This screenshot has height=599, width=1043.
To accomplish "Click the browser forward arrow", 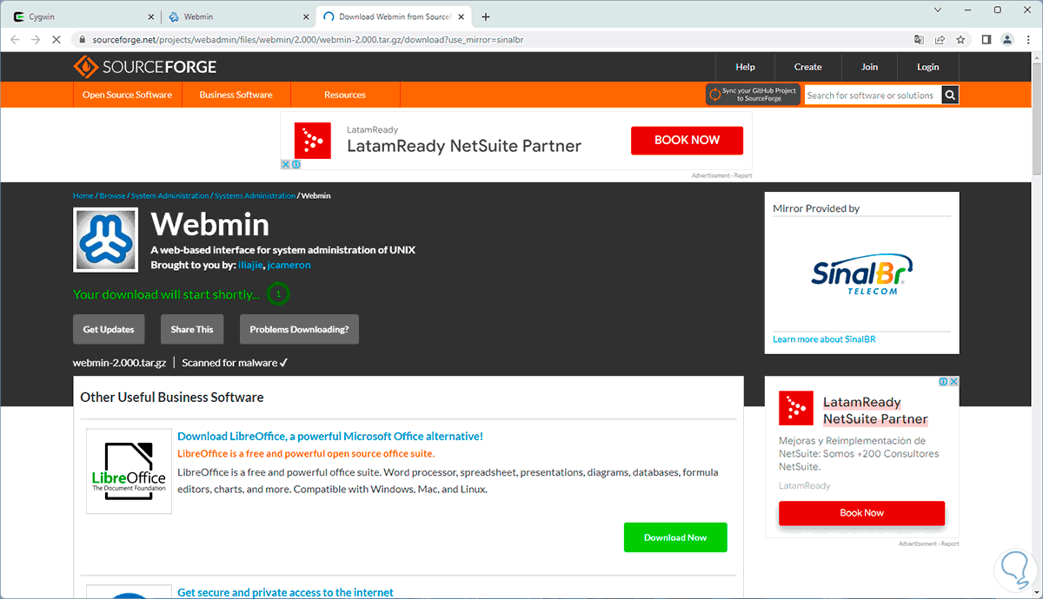I will [36, 40].
